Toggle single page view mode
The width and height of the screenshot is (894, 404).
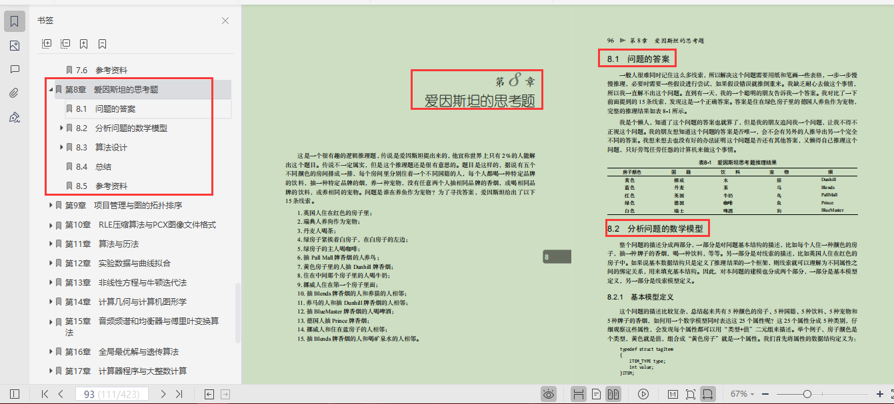tap(595, 394)
